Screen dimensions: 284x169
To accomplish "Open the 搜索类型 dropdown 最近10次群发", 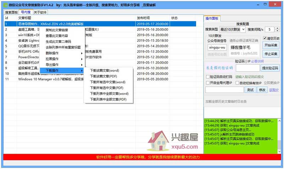I will [233, 29].
